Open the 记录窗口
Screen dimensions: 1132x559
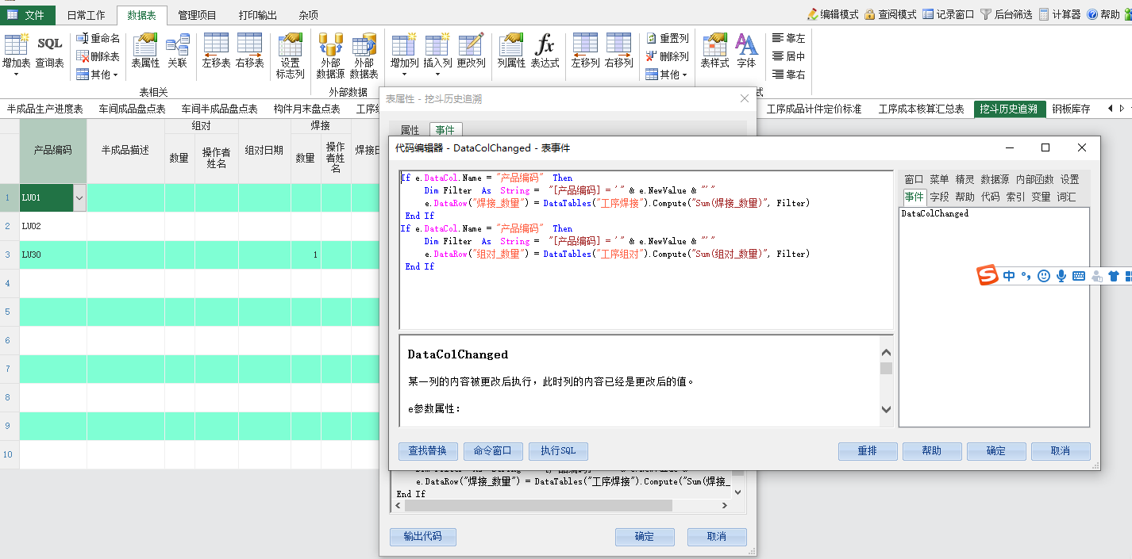[x=949, y=14]
